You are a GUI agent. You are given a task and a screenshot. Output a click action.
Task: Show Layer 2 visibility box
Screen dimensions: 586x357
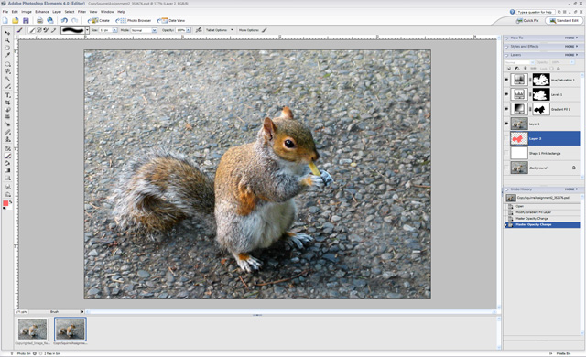pos(506,138)
